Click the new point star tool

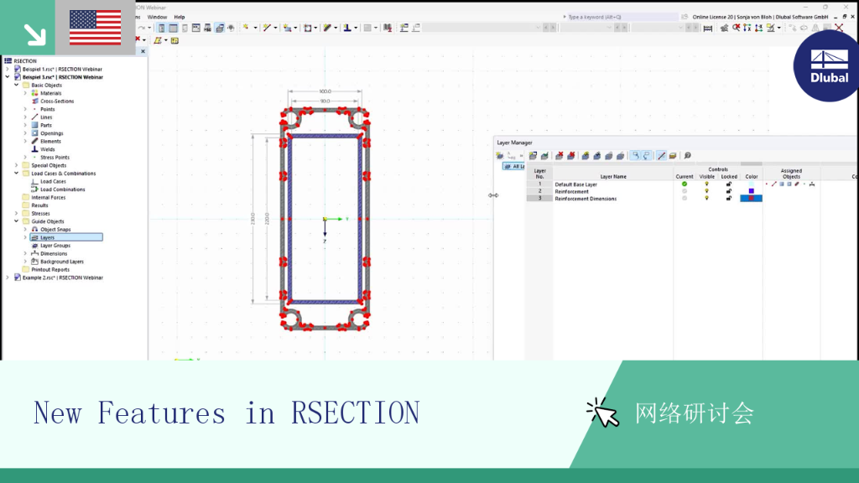pyautogui.click(x=246, y=28)
